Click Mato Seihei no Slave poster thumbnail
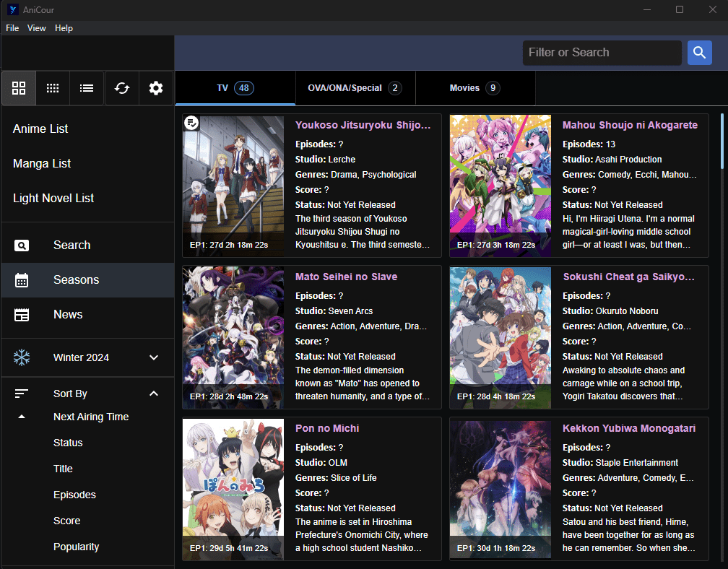The height and width of the screenshot is (569, 728). (x=233, y=337)
